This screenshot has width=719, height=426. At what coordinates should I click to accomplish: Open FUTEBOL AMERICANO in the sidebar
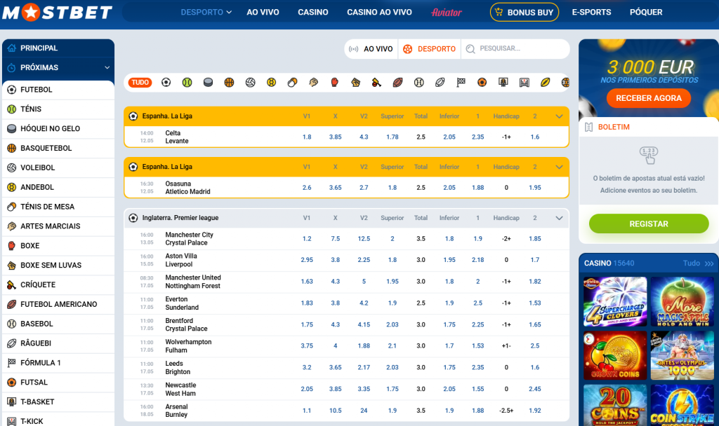click(58, 304)
